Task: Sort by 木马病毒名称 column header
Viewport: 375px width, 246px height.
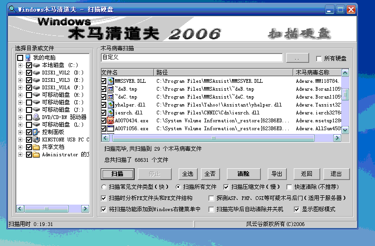Action: (x=317, y=73)
